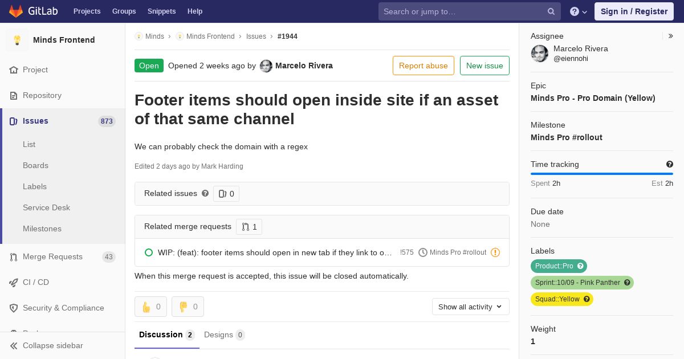Click the Issues icon in sidebar

tap(14, 121)
